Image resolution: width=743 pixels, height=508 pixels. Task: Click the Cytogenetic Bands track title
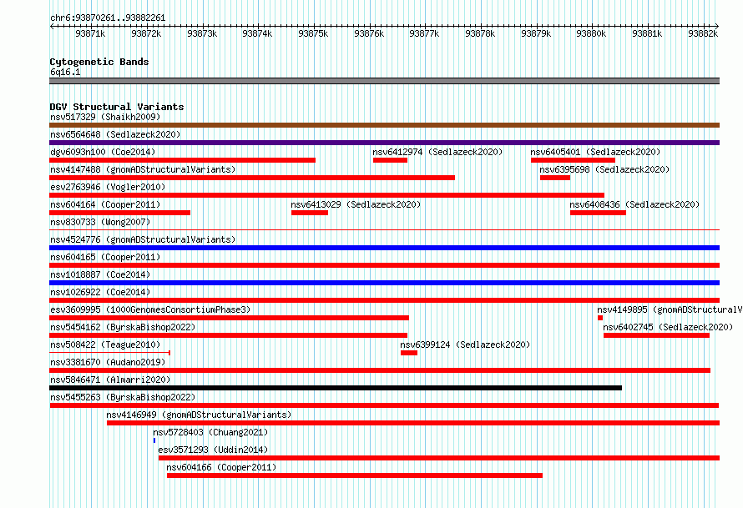[x=99, y=62]
